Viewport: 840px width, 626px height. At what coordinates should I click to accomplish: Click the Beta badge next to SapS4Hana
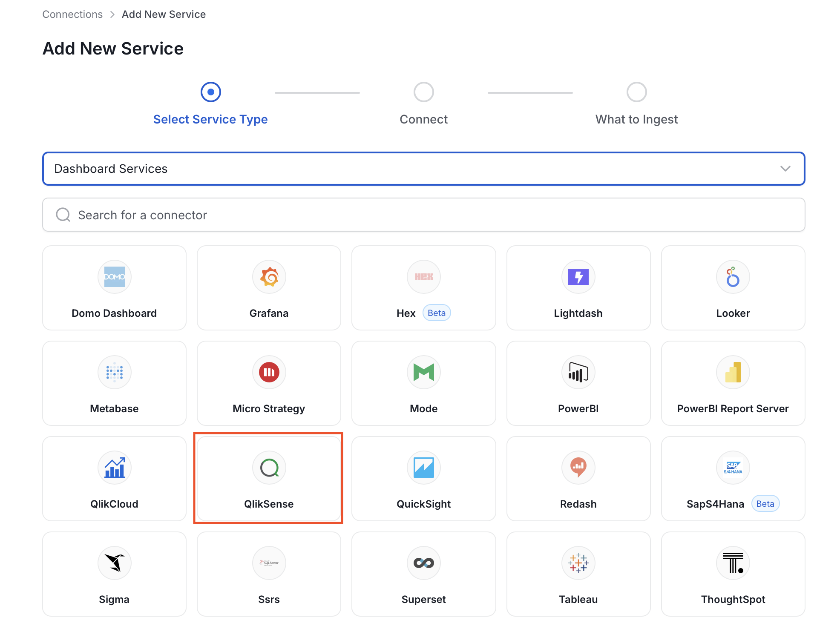point(765,504)
